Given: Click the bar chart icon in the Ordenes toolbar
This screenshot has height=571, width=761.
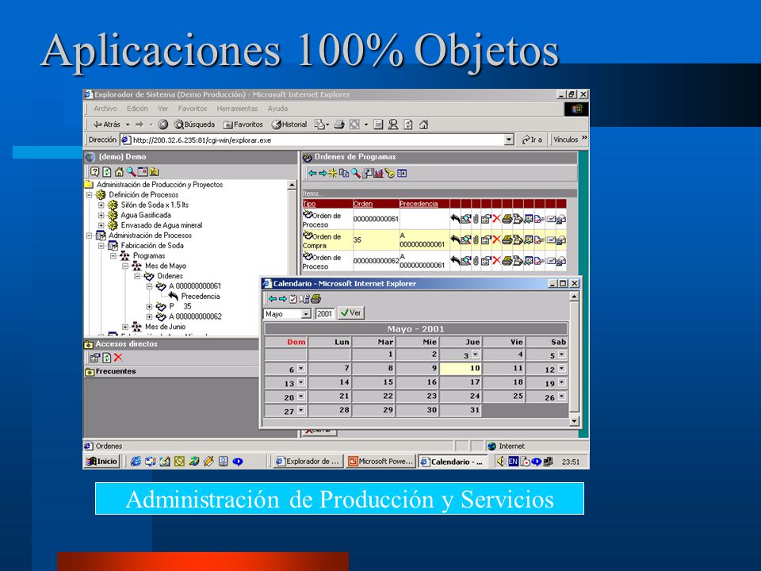Looking at the screenshot, I should click(378, 174).
